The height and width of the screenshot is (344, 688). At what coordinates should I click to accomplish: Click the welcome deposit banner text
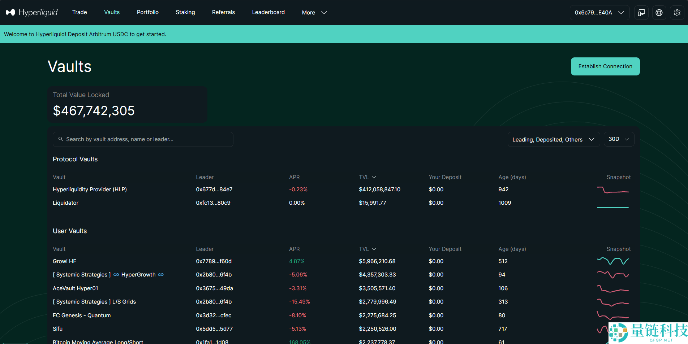click(x=85, y=34)
